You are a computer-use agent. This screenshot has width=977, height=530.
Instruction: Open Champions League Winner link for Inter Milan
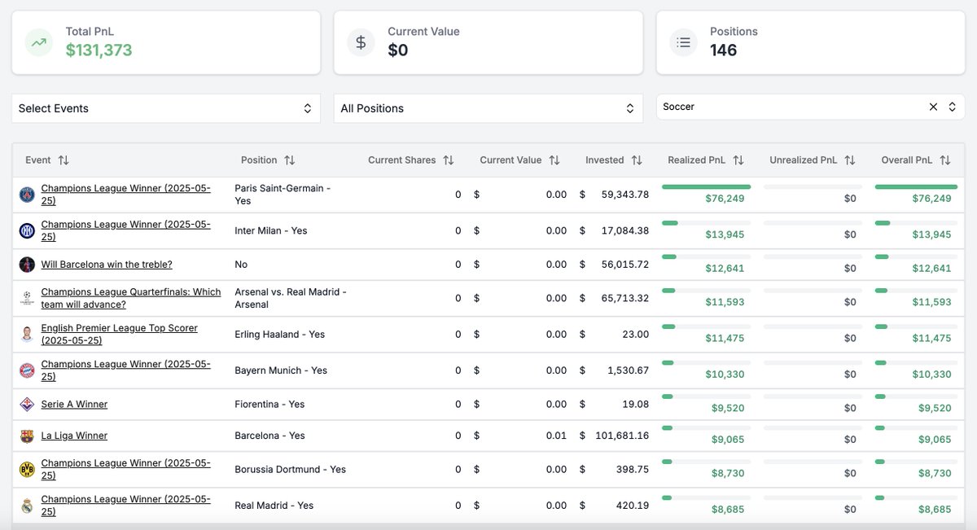125,230
